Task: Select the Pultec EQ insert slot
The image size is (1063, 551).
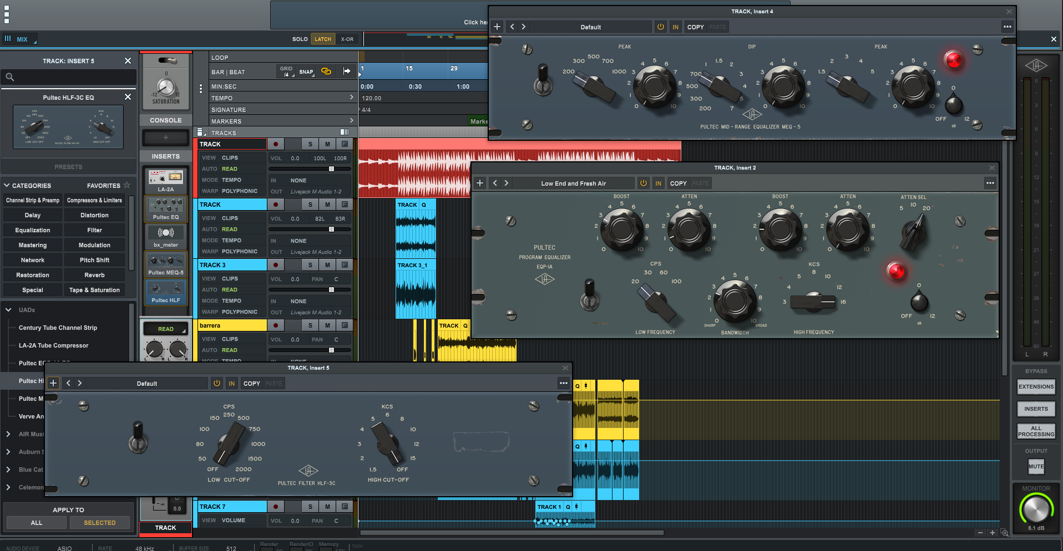Action: coord(166,209)
